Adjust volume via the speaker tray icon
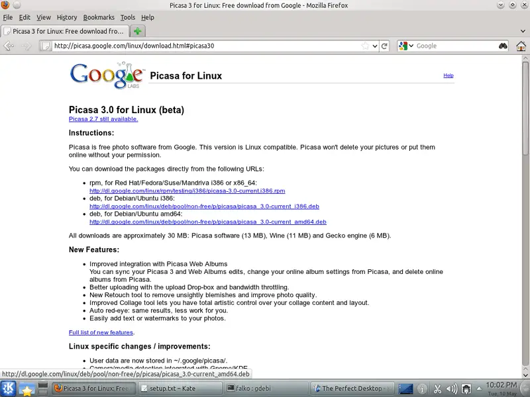Viewport: 530px width, 397px height. (452, 389)
